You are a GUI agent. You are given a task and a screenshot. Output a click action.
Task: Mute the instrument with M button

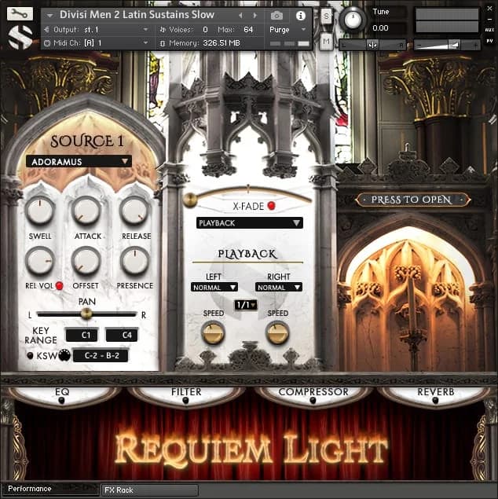click(x=326, y=42)
